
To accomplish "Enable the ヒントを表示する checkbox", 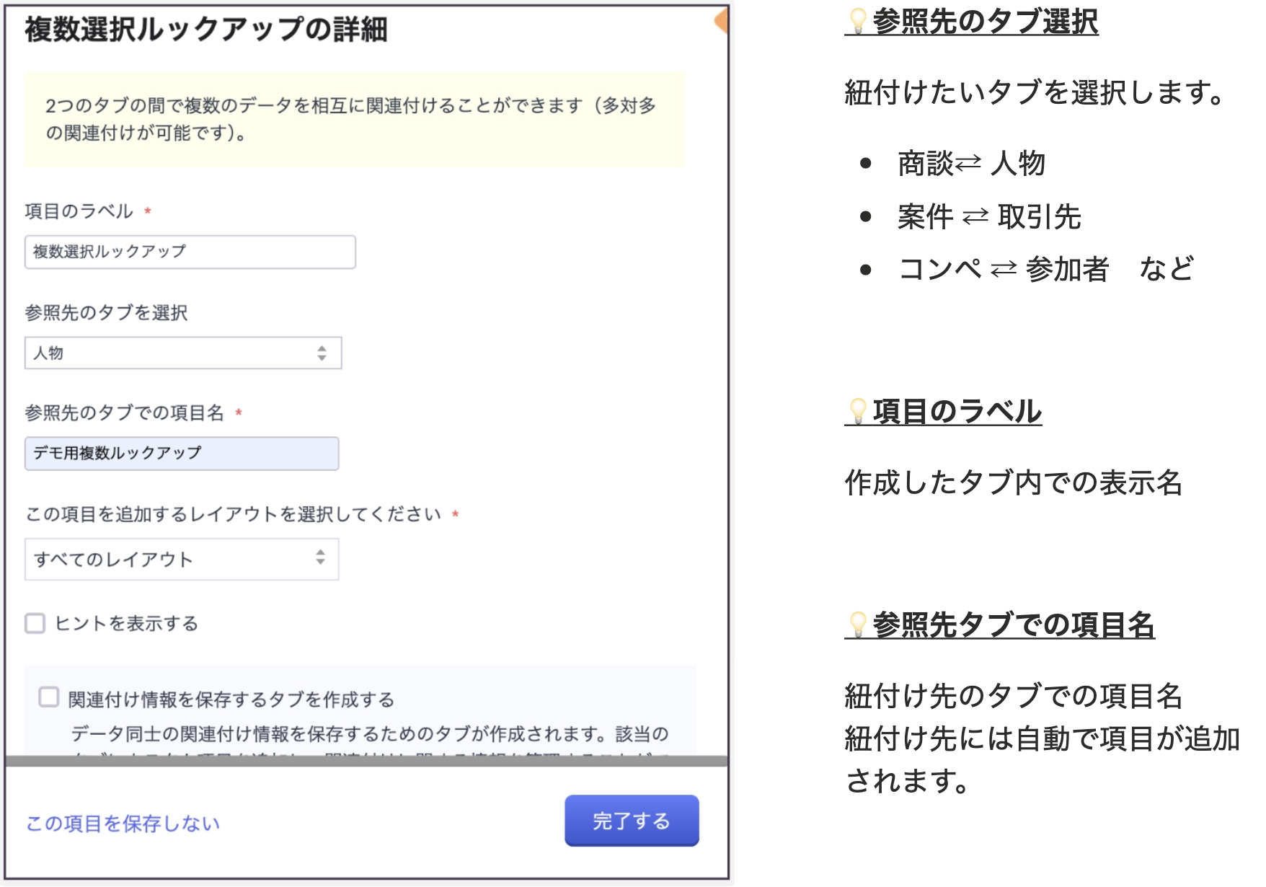I will click(x=35, y=623).
